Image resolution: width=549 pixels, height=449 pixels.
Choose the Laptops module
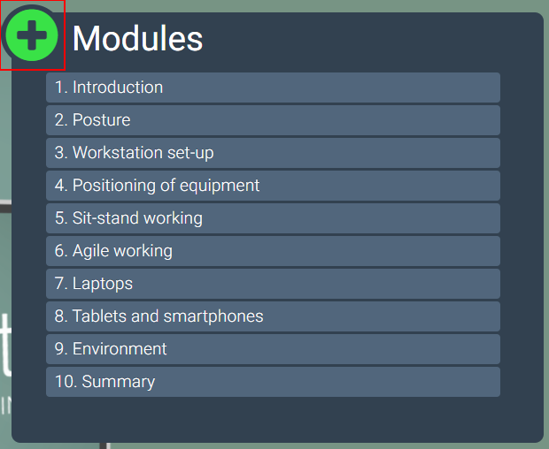[x=273, y=284]
